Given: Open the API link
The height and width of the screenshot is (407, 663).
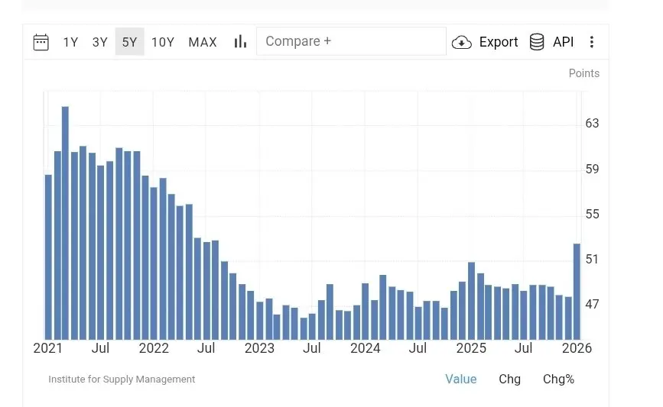Looking at the screenshot, I should (564, 42).
